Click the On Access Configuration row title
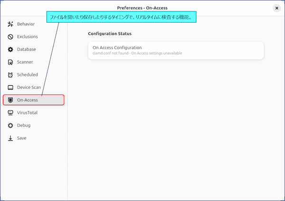 (117, 47)
